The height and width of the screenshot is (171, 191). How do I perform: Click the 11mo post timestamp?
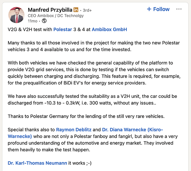tap(33, 21)
